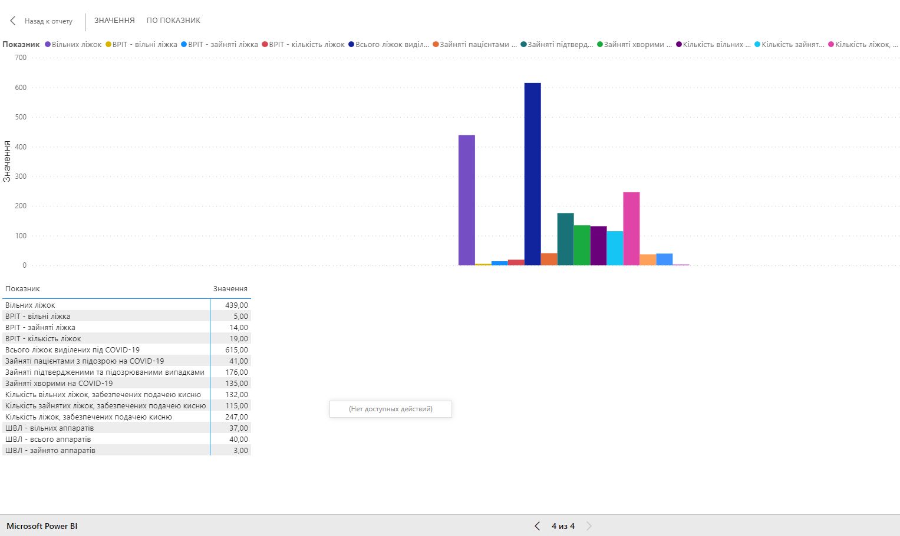Click the Microsoft Power BI label
Screen dimensions: 900x536
42,526
